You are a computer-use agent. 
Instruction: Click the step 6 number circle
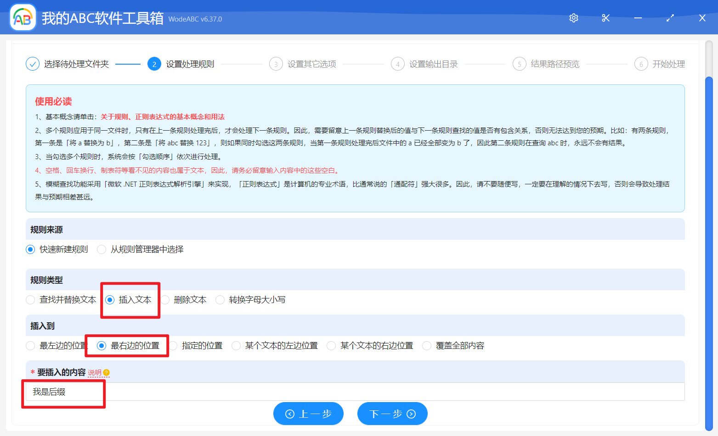[x=641, y=64]
